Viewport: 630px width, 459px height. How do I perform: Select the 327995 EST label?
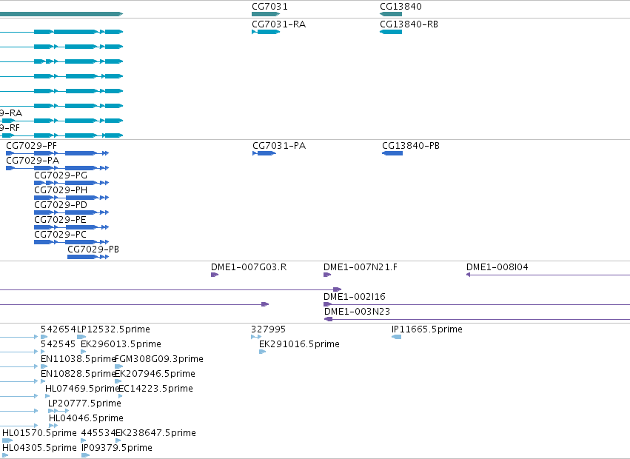point(269,329)
